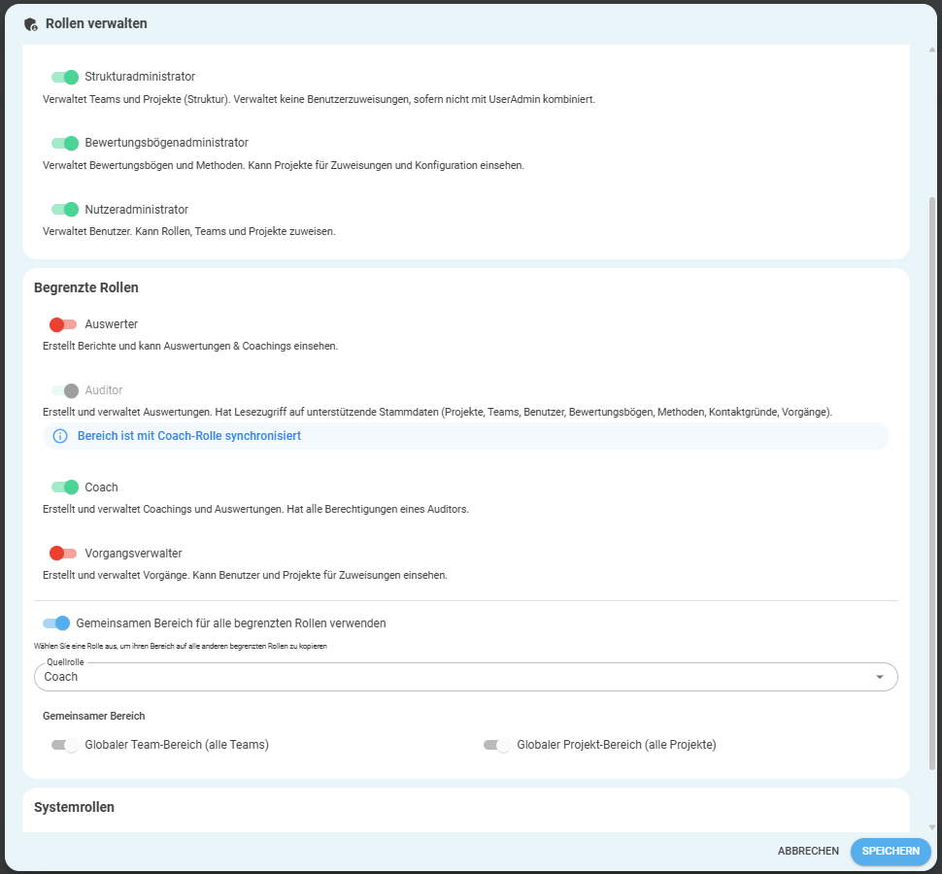Viewport: 942px width, 874px height.
Task: Enable the Auswerter role switch
Action: [63, 325]
